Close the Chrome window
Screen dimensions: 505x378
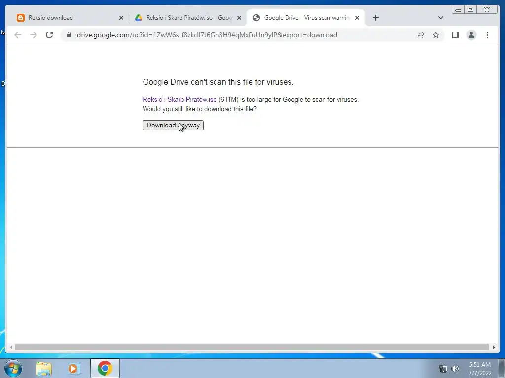click(x=487, y=10)
